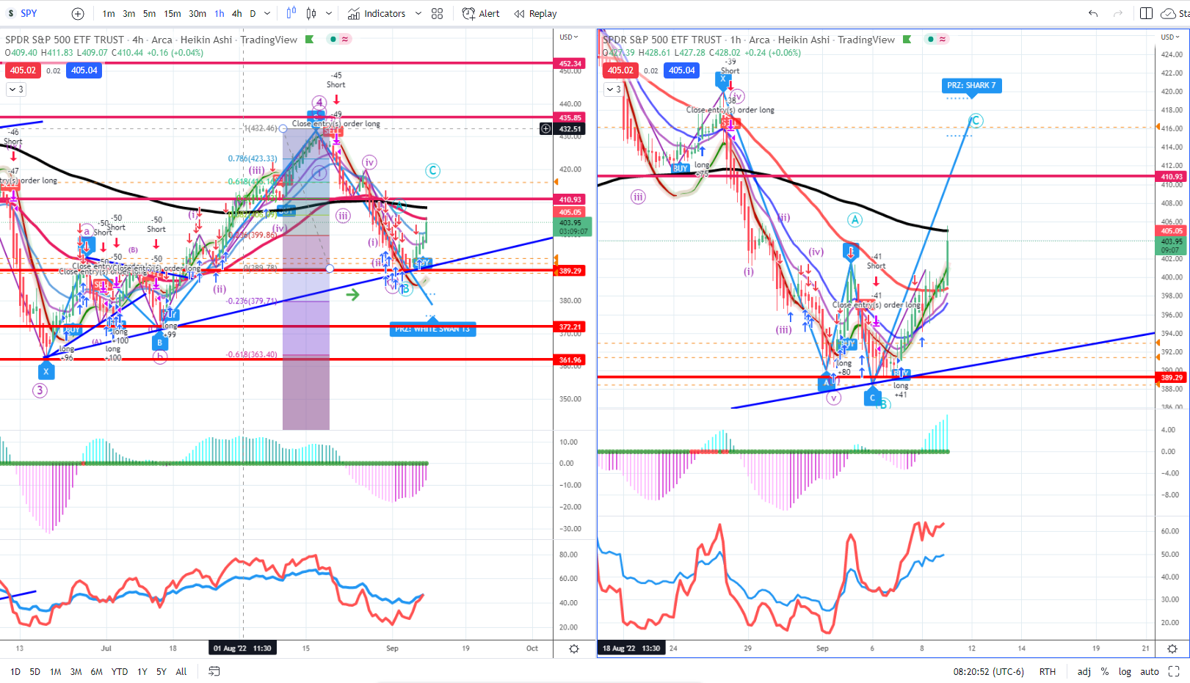Set date range to 5D

tap(35, 671)
